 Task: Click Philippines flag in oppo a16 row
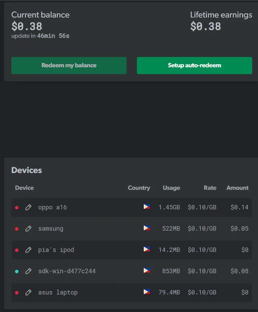147,207
